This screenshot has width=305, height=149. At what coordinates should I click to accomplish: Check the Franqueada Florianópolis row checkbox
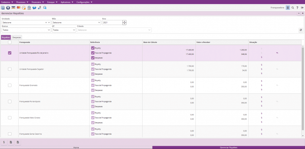(x=10, y=102)
